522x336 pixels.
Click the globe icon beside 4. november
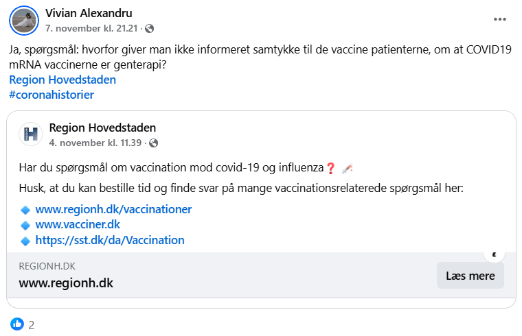(153, 143)
